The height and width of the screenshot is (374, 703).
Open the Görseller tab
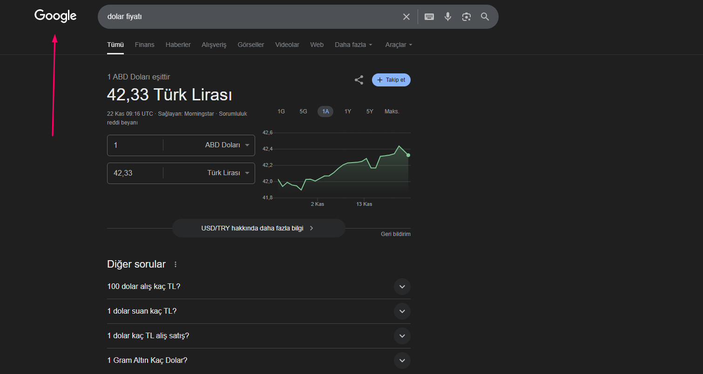point(250,45)
